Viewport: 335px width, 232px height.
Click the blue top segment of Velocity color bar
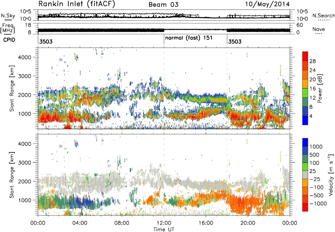click(305, 142)
